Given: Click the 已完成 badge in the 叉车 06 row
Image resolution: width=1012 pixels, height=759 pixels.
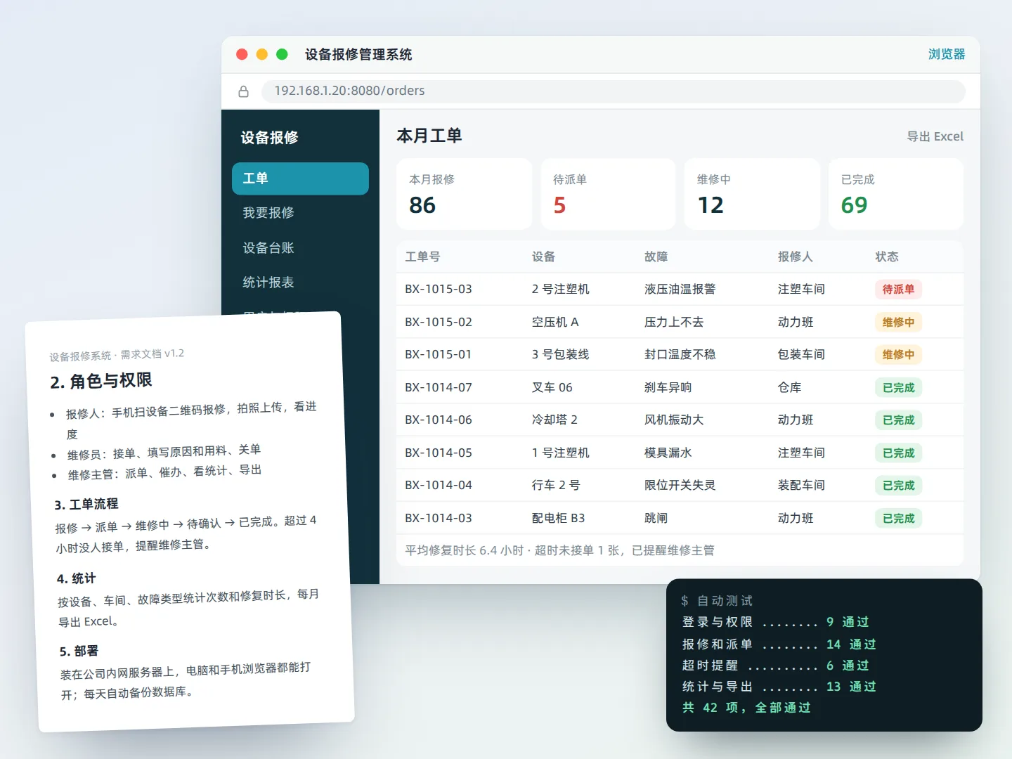Looking at the screenshot, I should pyautogui.click(x=898, y=388).
